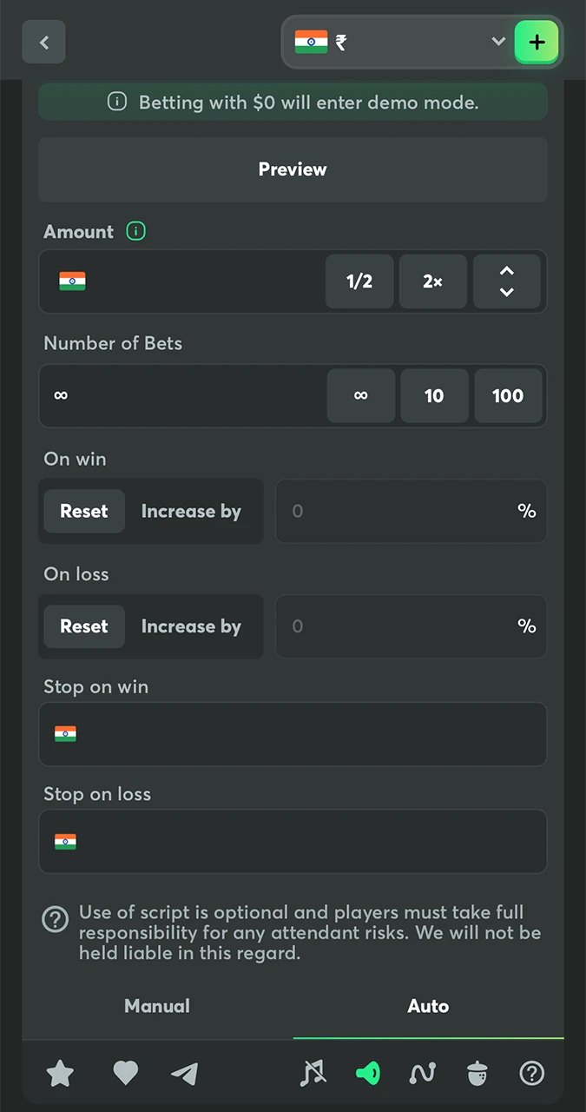586x1112 pixels.
Task: Click the wavy line animation icon
Action: coord(422,1074)
